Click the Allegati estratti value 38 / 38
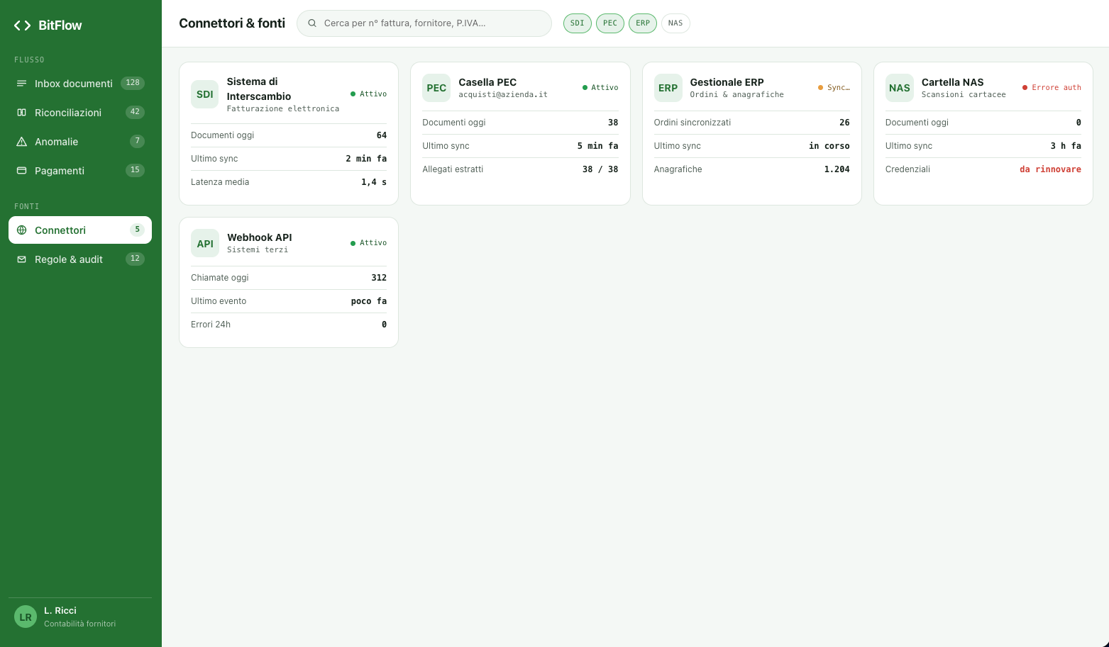Viewport: 1109px width, 647px height. [x=600, y=169]
